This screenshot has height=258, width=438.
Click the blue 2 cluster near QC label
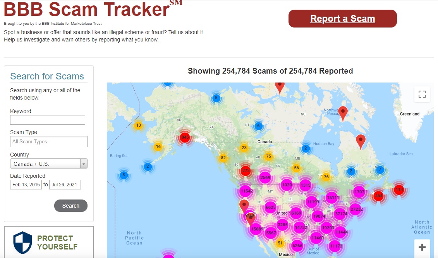pos(351,171)
